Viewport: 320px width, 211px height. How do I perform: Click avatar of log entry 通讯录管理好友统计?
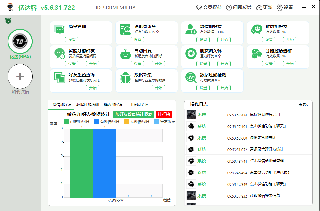click(191, 149)
